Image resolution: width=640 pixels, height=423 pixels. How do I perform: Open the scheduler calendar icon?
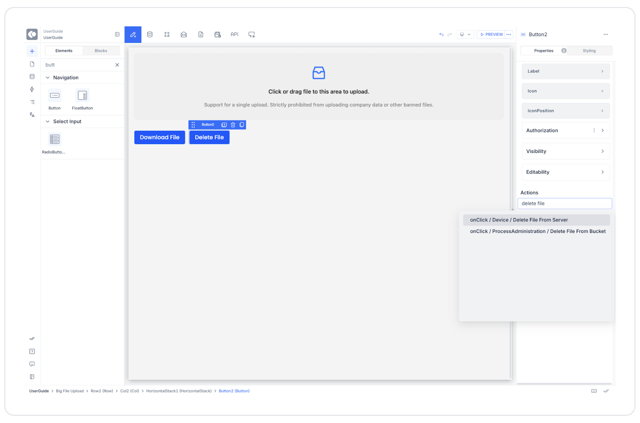tap(218, 34)
